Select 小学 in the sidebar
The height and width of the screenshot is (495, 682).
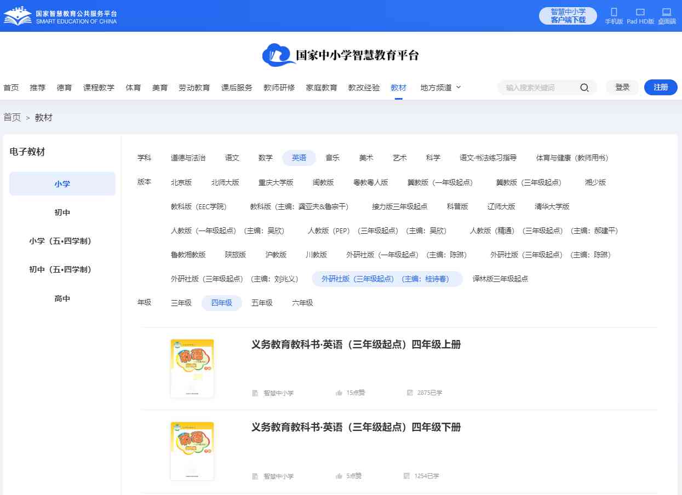pyautogui.click(x=62, y=184)
